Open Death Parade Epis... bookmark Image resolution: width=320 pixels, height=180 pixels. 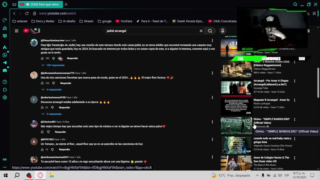click(188, 21)
